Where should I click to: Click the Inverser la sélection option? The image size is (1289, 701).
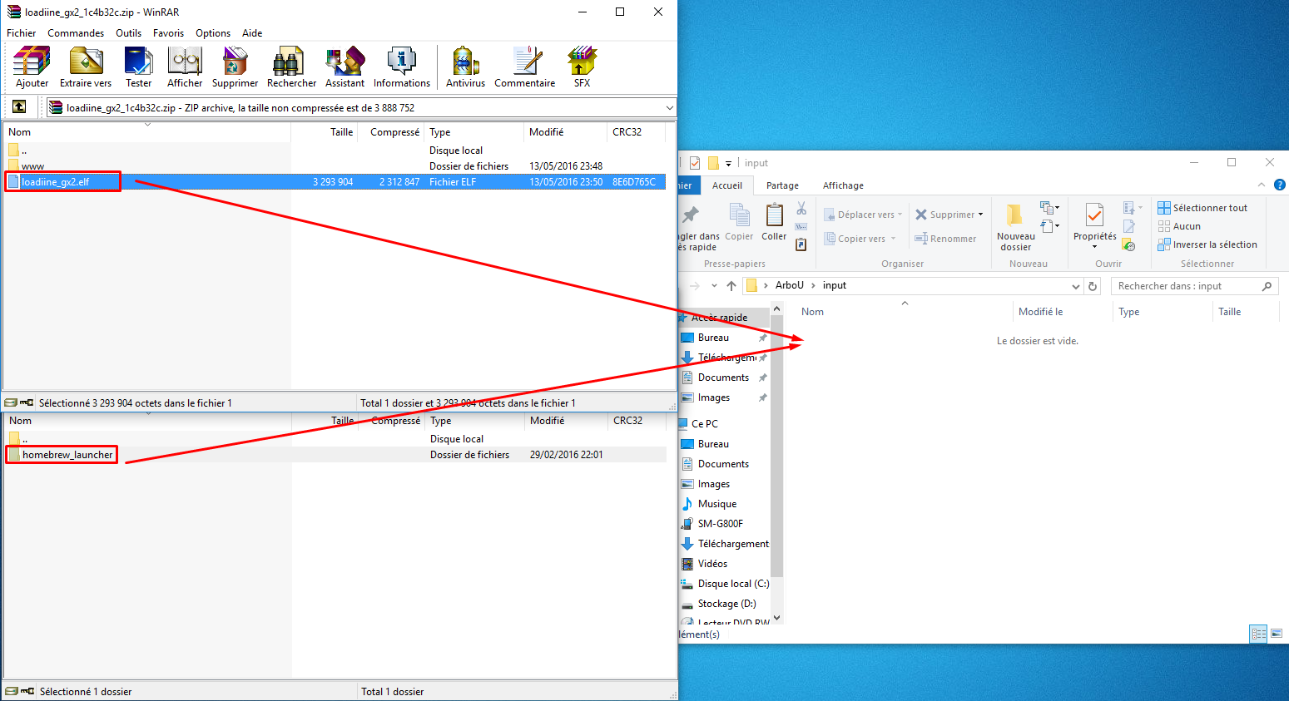pyautogui.click(x=1207, y=244)
